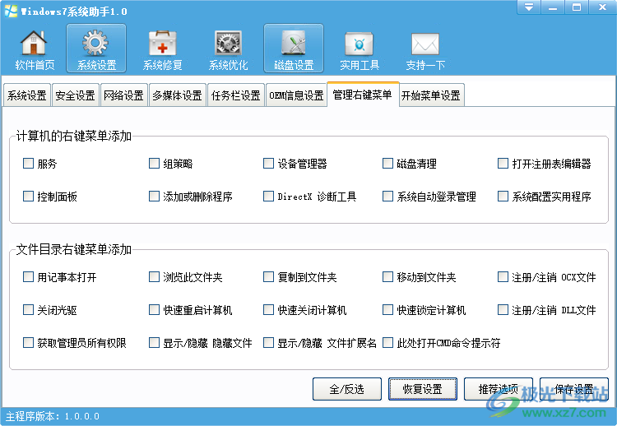Select the 系统设置 gear icon
The image size is (617, 426).
pos(96,49)
